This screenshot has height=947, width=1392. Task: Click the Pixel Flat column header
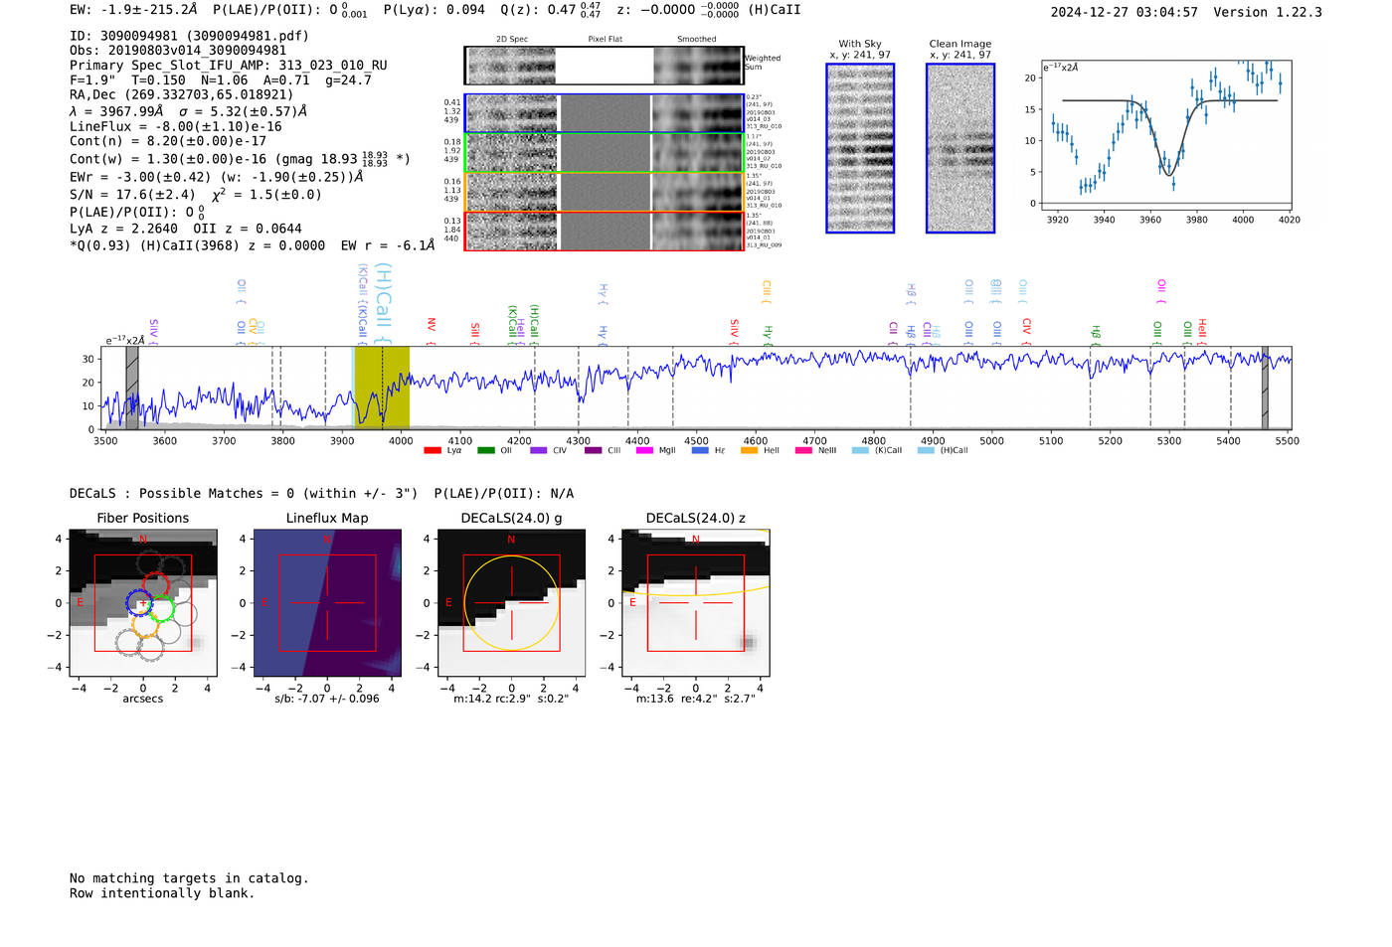pyautogui.click(x=605, y=40)
